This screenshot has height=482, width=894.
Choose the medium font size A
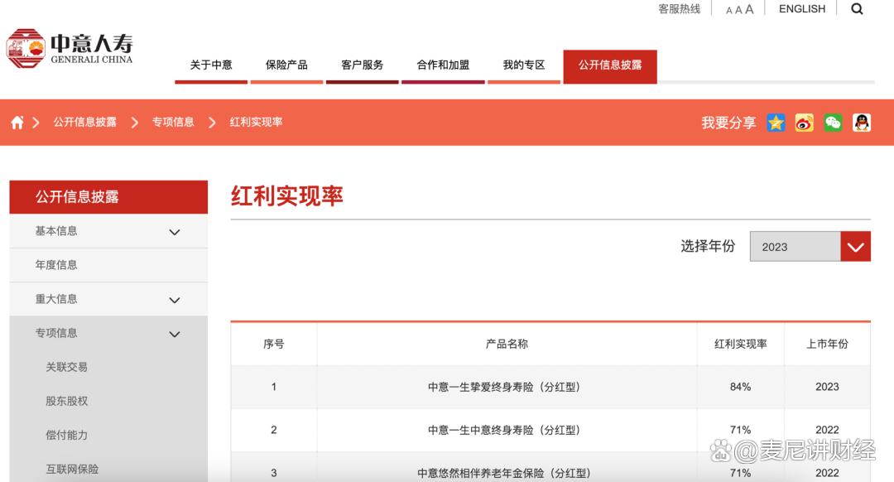pos(738,10)
